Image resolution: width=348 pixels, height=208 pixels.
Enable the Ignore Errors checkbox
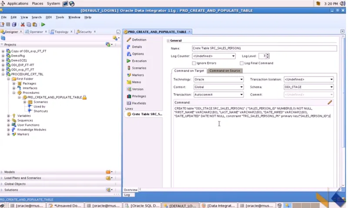pyautogui.click(x=194, y=63)
